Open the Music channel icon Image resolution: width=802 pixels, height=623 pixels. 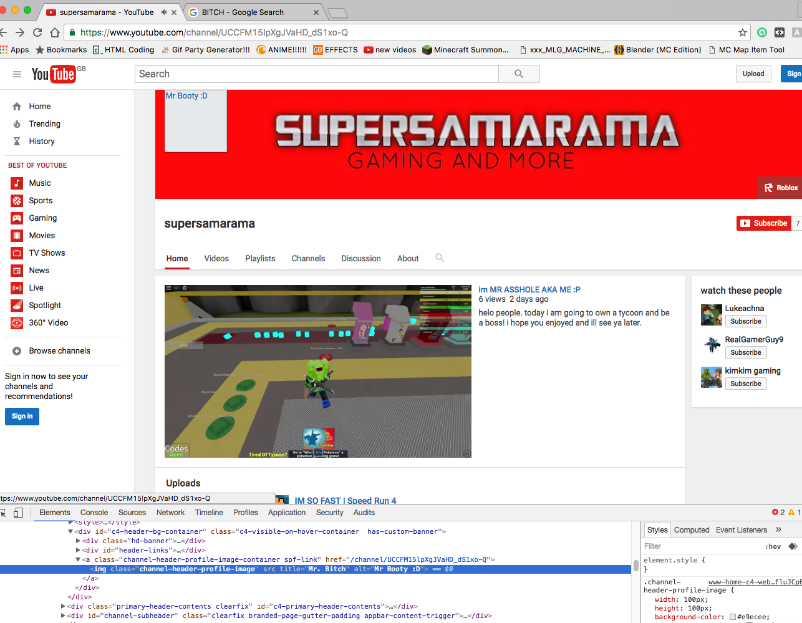[17, 183]
